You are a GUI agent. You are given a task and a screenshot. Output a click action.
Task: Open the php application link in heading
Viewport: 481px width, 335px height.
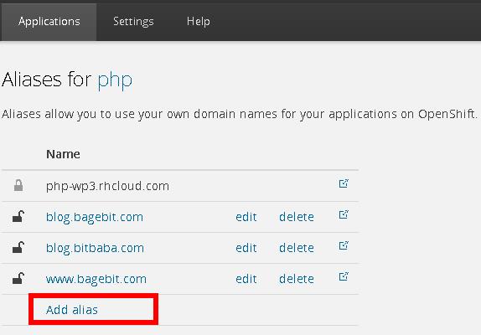coord(115,80)
